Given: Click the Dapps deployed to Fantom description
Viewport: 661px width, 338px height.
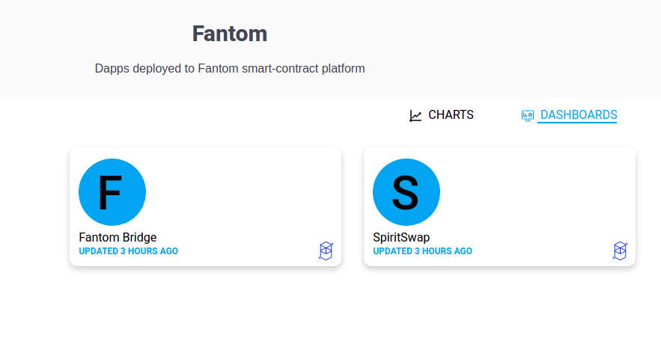Looking at the screenshot, I should 230,68.
